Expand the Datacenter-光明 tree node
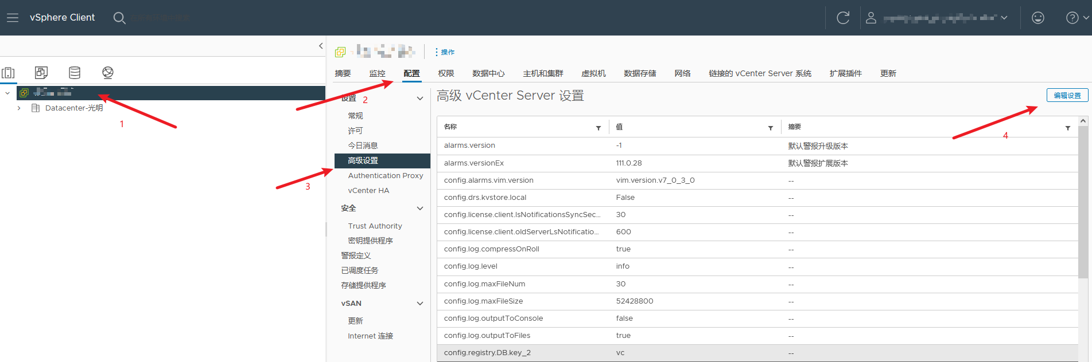 click(x=19, y=108)
